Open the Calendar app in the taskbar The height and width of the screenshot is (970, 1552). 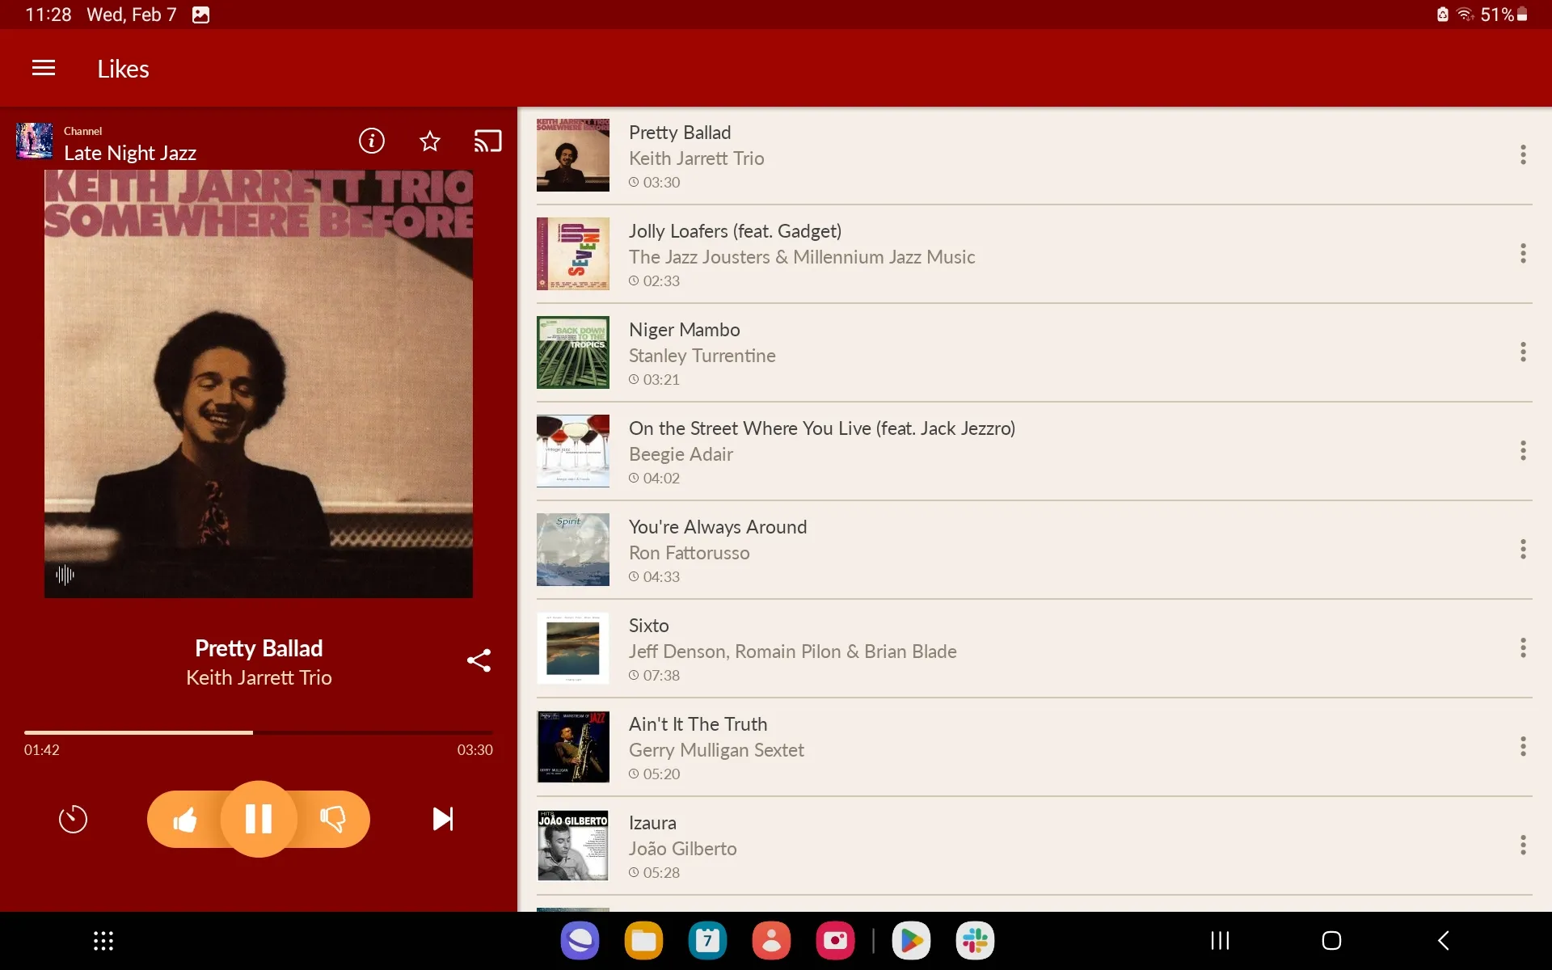707,941
